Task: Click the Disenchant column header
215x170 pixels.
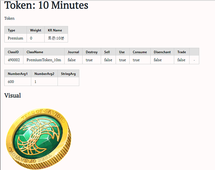Action: [x=162, y=52]
